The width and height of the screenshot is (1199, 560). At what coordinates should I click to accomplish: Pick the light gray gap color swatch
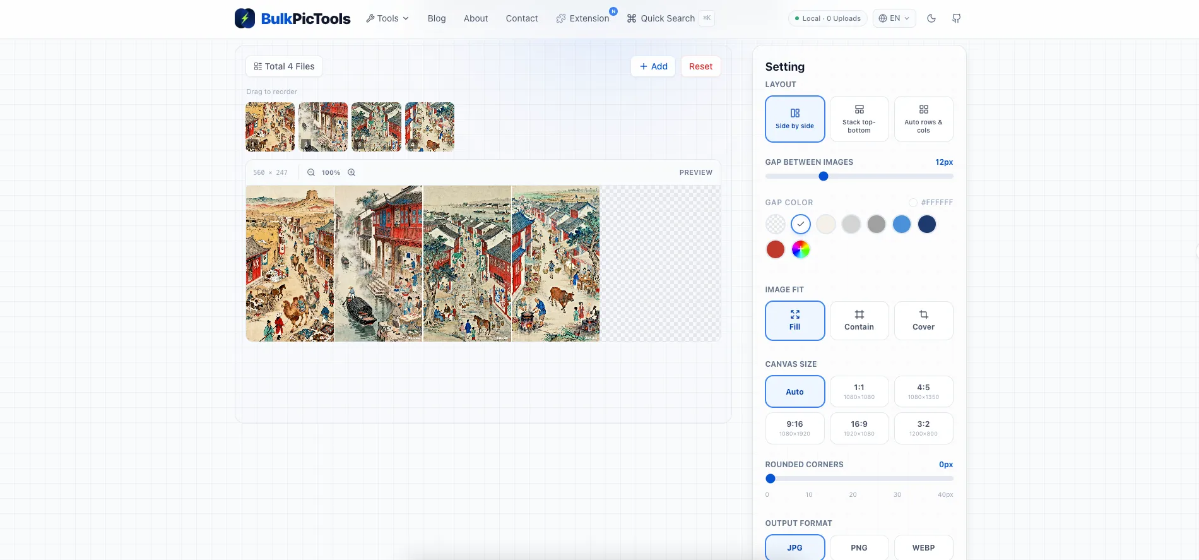(x=851, y=224)
